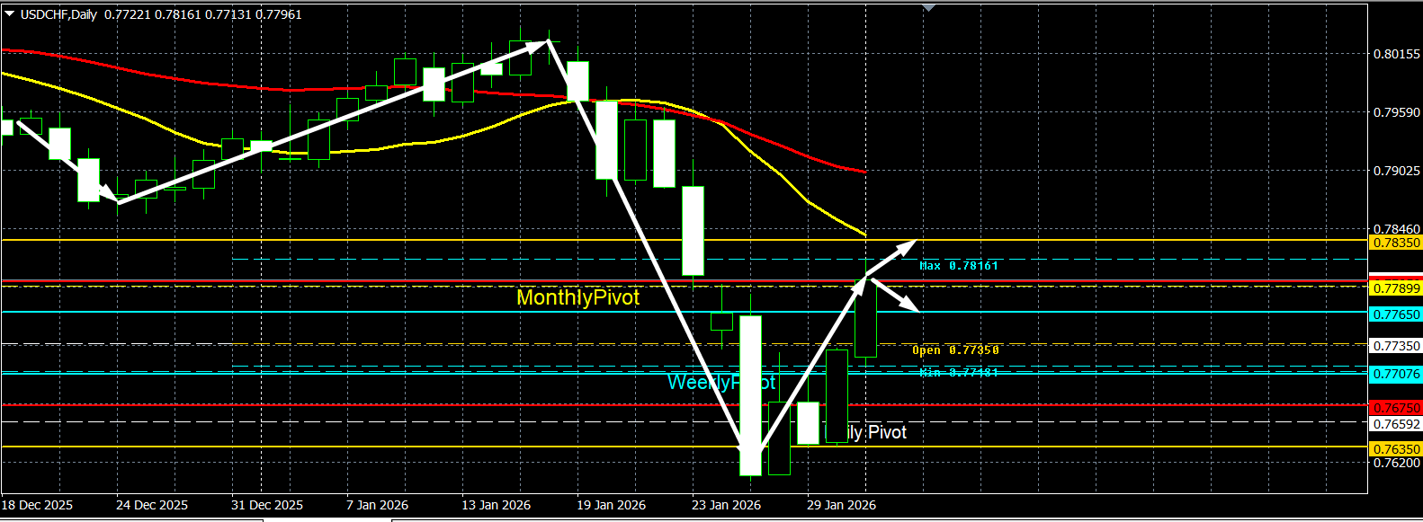Click the yellow 0.78350 price tag
This screenshot has height=522, width=1423.
coord(1395,243)
